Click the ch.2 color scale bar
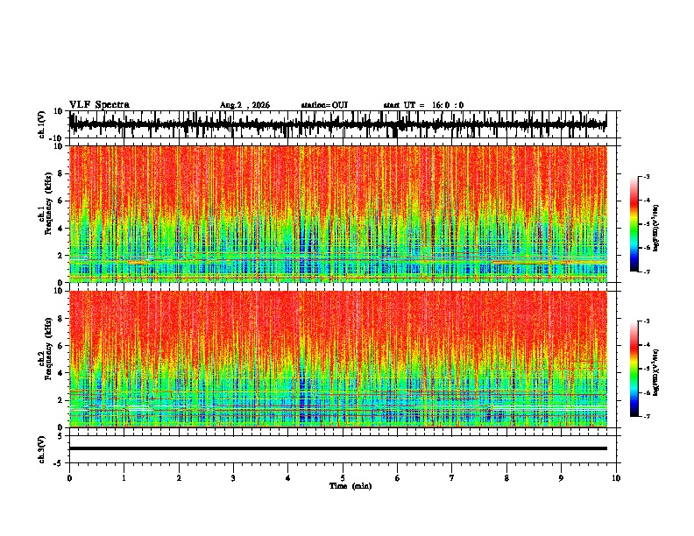 pos(634,369)
